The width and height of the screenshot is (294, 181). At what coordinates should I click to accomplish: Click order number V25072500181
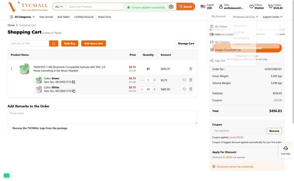pyautogui.click(x=273, y=69)
